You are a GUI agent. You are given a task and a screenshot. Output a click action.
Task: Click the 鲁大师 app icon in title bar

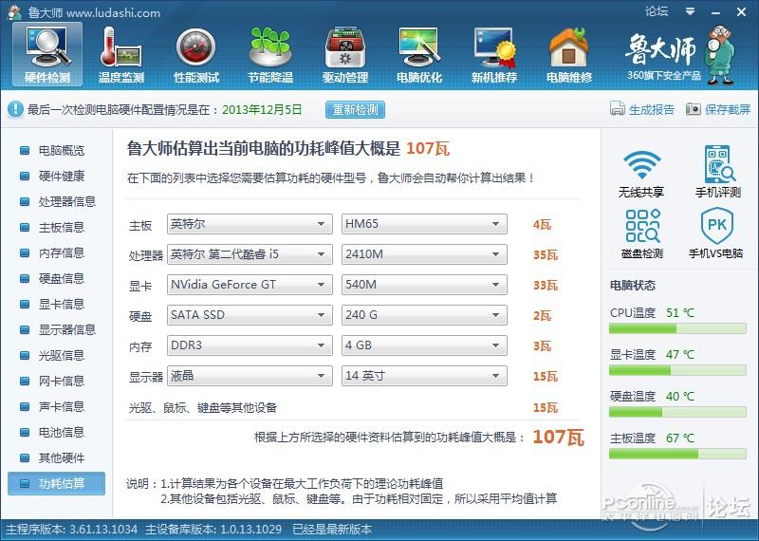[x=13, y=12]
